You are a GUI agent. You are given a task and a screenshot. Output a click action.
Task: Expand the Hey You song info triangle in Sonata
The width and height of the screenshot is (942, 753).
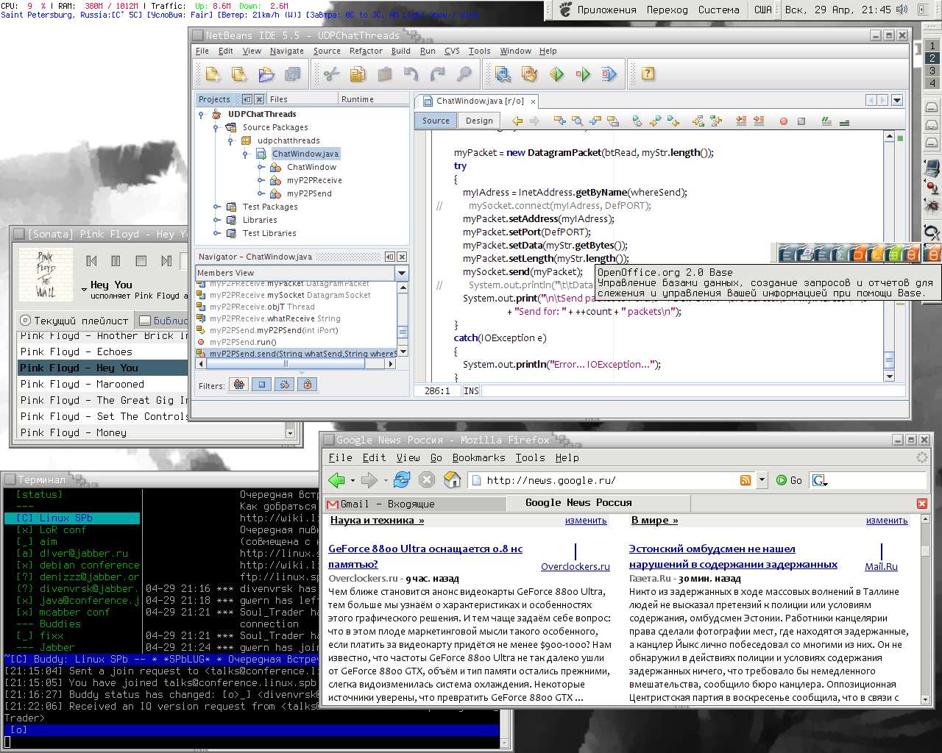(84, 290)
